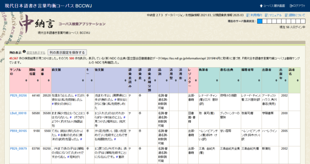Click the ログアウト logout icon
This screenshot has height=164, width=310.
point(291,6)
